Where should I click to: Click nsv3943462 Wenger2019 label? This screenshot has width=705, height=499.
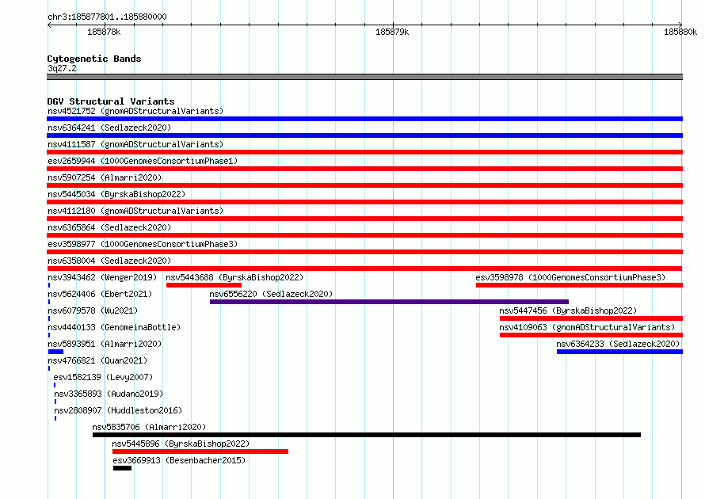pyautogui.click(x=102, y=277)
